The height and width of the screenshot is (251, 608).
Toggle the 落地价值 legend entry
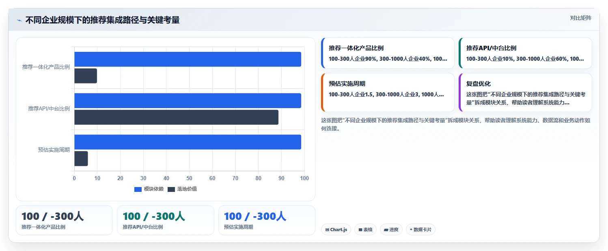pos(182,189)
